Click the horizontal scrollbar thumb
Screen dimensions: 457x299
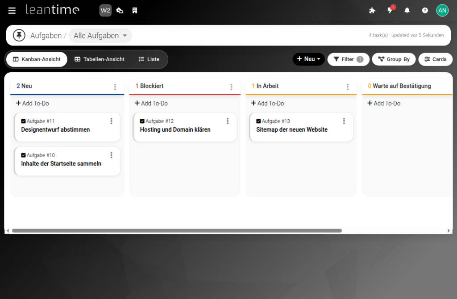point(177,231)
